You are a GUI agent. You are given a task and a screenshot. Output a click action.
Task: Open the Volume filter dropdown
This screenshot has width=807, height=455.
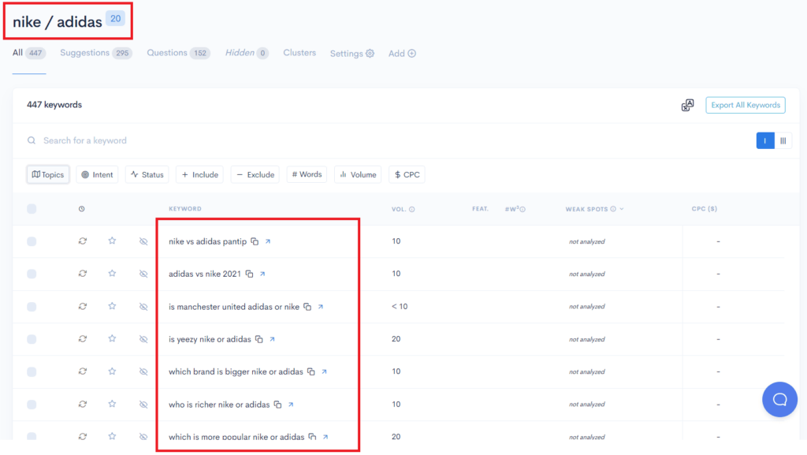click(357, 174)
